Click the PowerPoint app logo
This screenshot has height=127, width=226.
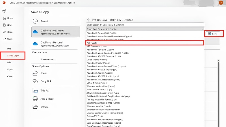point(4,3)
